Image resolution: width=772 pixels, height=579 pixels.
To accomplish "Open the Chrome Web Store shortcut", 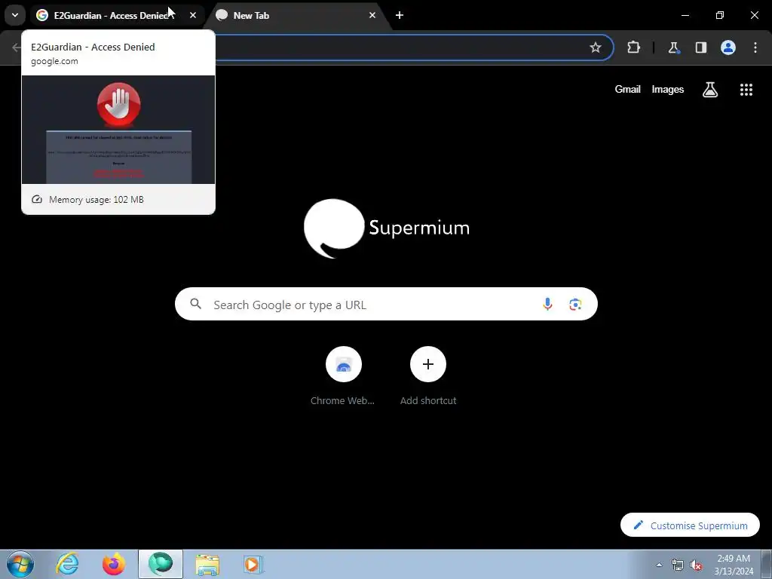I will (x=343, y=376).
